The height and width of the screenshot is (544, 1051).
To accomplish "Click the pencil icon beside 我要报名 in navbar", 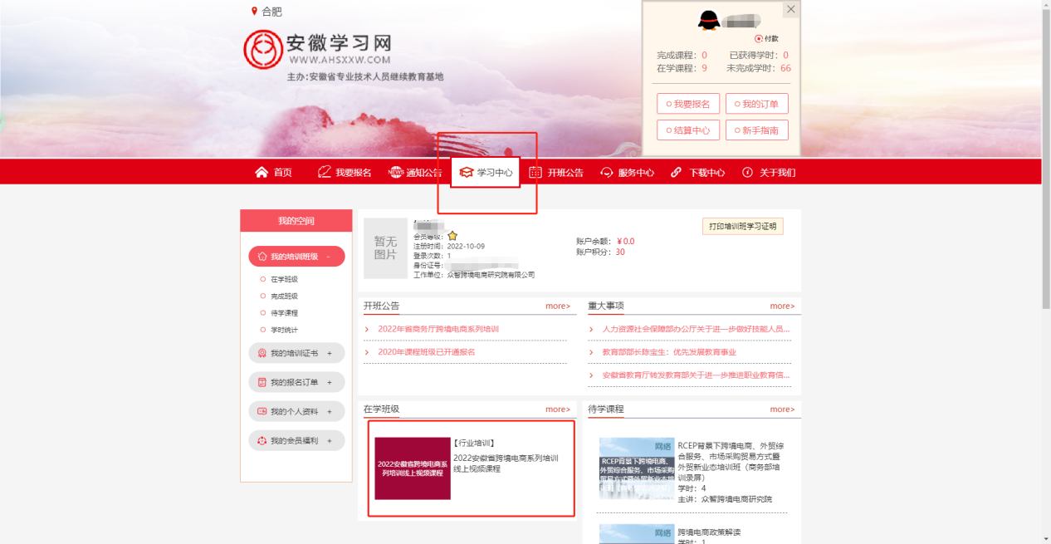I will click(324, 172).
